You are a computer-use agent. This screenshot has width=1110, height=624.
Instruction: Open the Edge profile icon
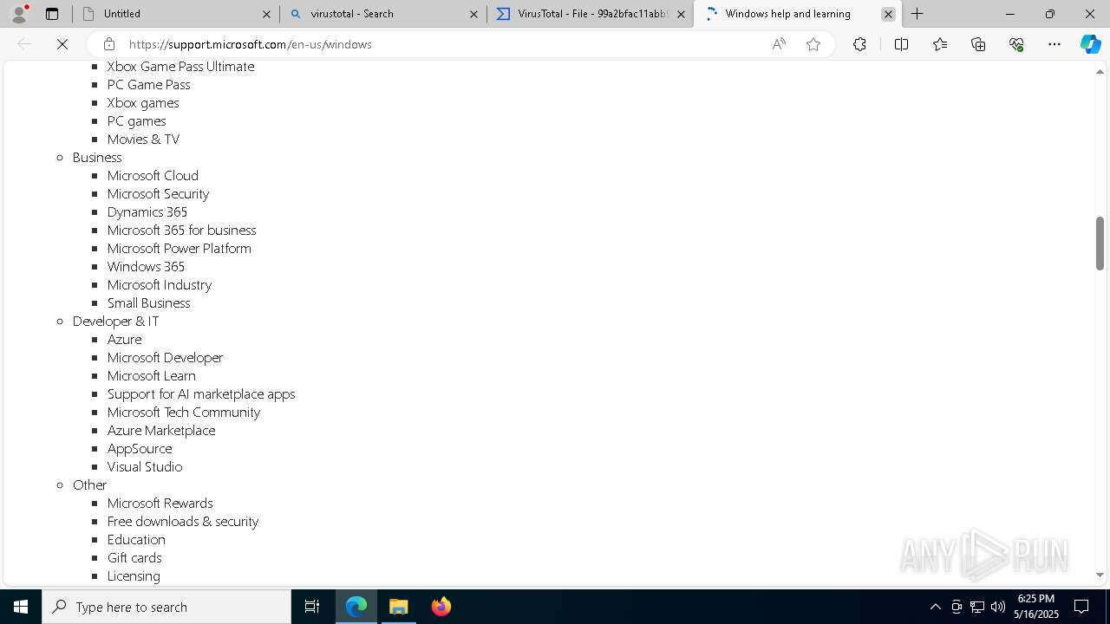click(19, 14)
